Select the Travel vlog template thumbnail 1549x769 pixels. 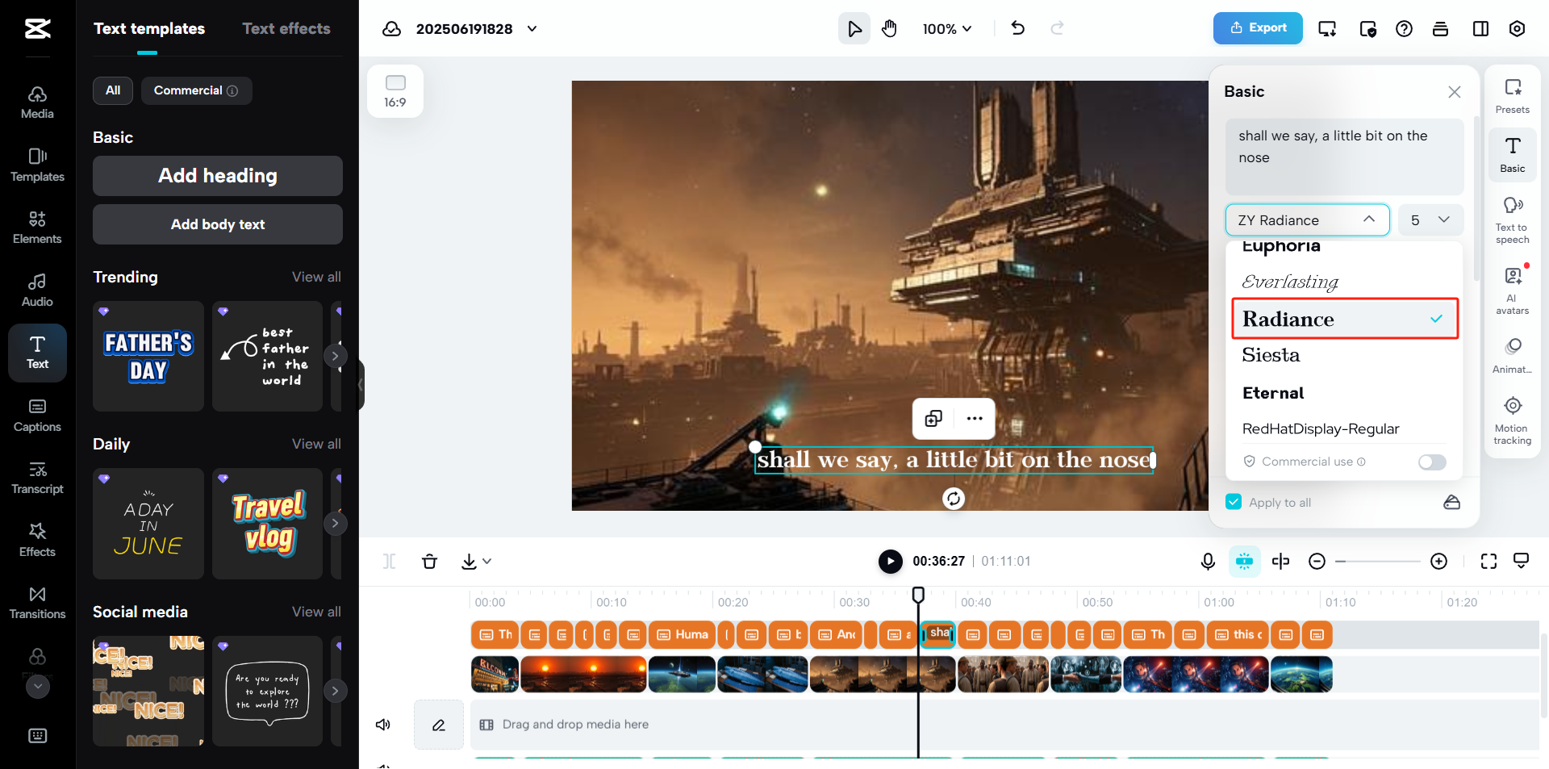point(268,523)
